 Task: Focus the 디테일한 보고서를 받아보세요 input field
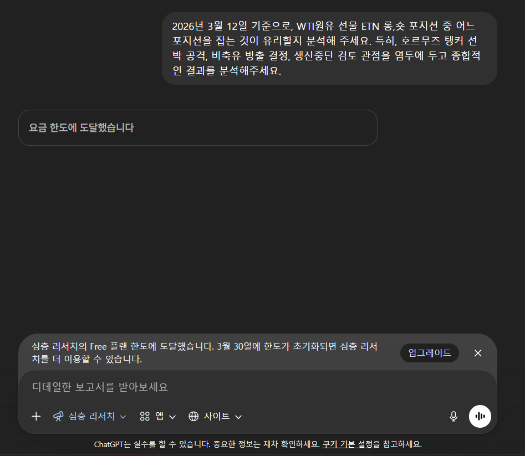pyautogui.click(x=257, y=387)
